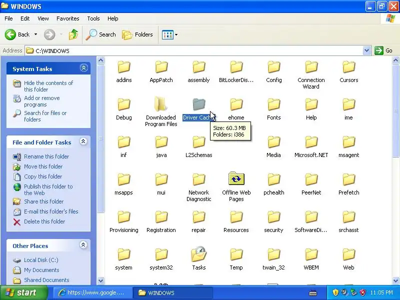
Task: Click file list scrollbar up arrow
Action: click(x=395, y=60)
